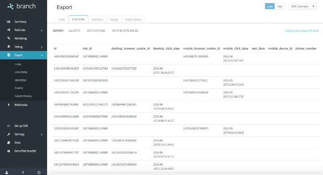Click the desktop_browser_cookie_id column header
Screen dimensions: 323x175
coord(131,48)
